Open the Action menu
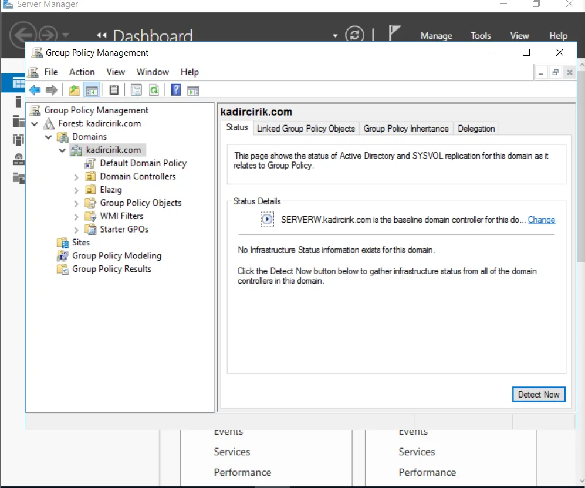585x488 pixels. point(82,72)
